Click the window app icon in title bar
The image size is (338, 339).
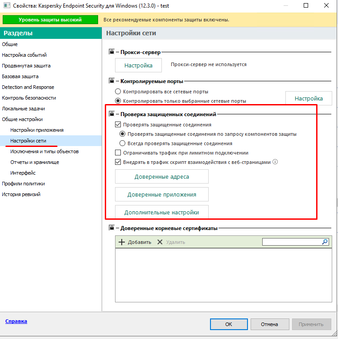point(7,5)
